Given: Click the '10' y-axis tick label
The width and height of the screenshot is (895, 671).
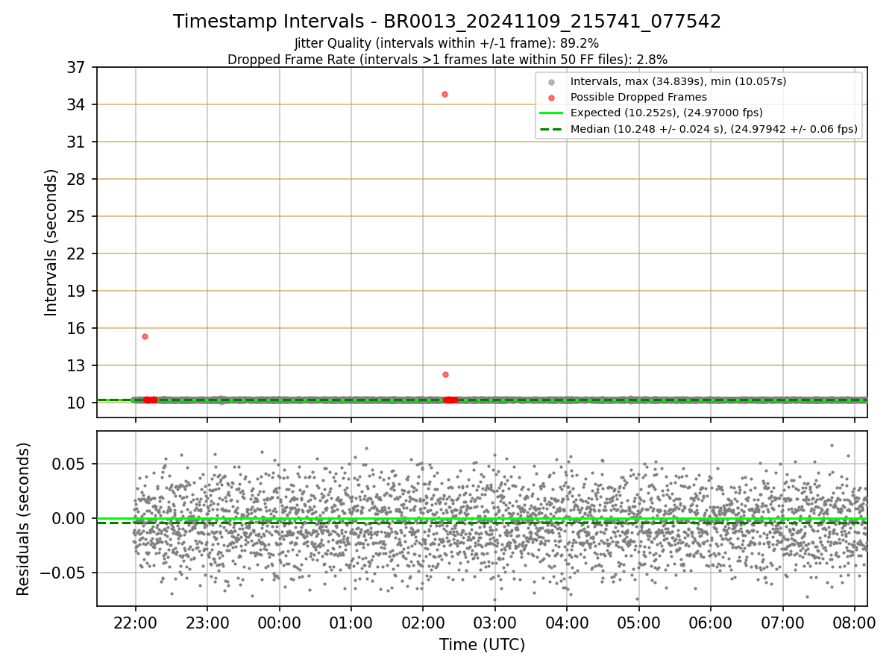Looking at the screenshot, I should (x=77, y=403).
